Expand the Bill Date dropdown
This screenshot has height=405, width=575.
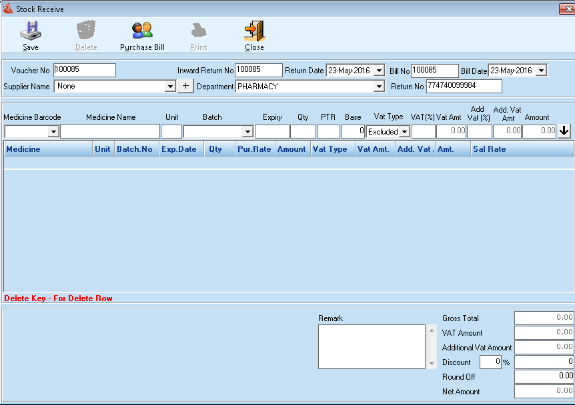pos(542,69)
